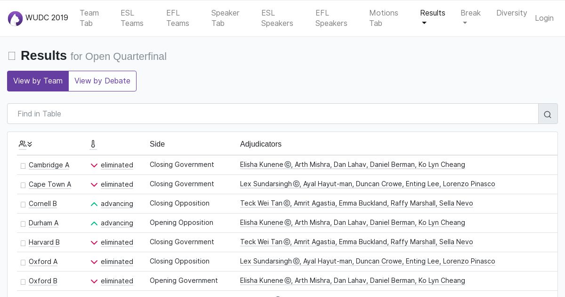Click 'Closing Government' in Harvard B row
The image size is (565, 297).
[x=182, y=242]
